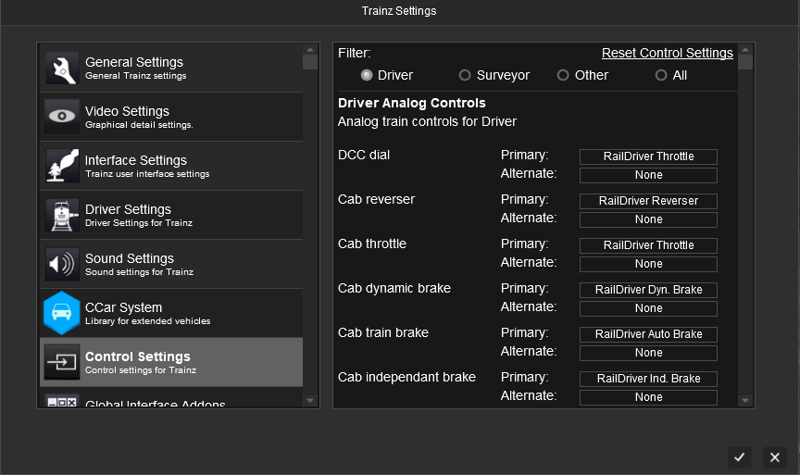Click the CCar System blue hexagon icon
Viewport: 800px width, 475px height.
[x=62, y=313]
